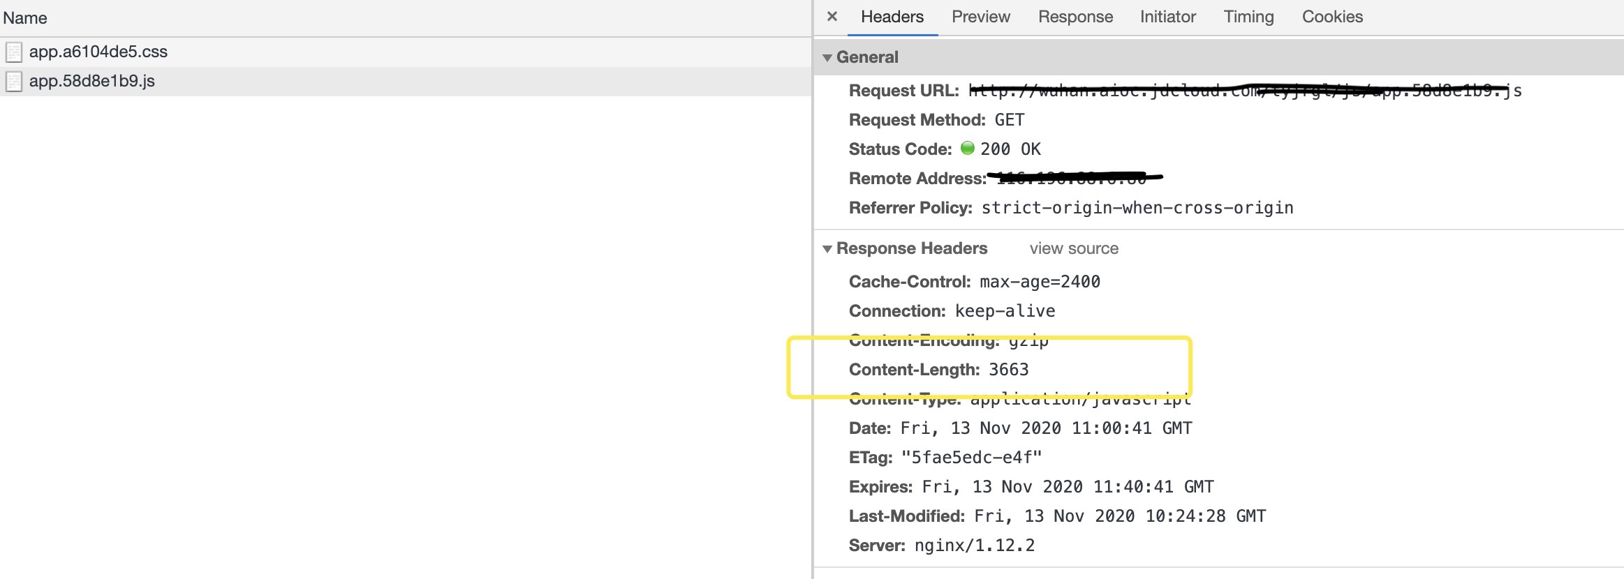The image size is (1624, 579).
Task: Click the Remote Address label
Action: [x=917, y=179]
